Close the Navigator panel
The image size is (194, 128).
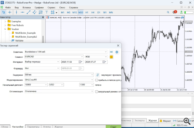[x=43, y=17]
